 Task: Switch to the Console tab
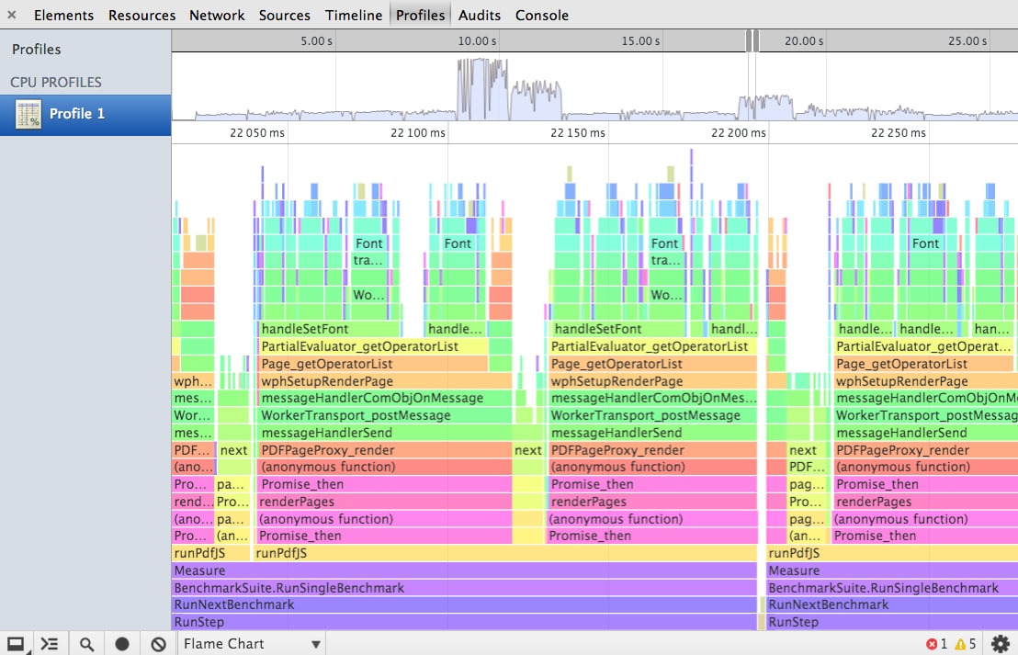[542, 15]
